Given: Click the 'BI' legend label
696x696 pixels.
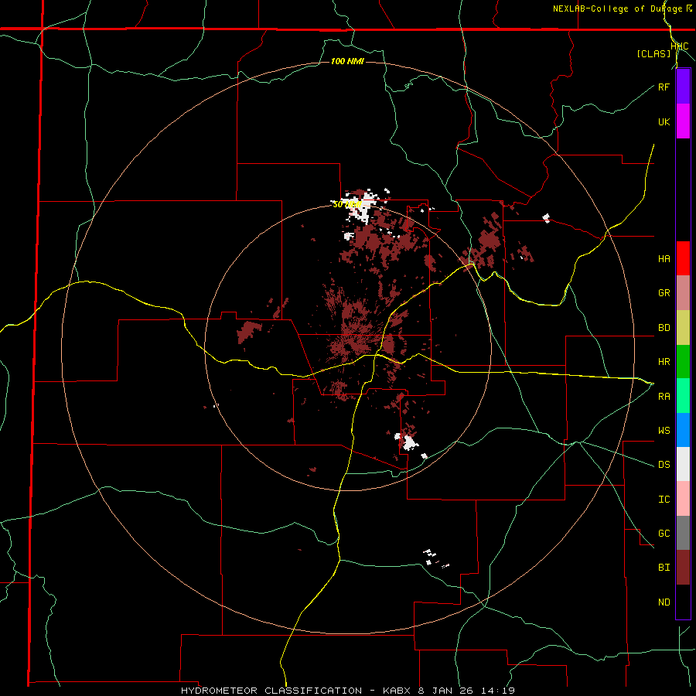Looking at the screenshot, I should 664,568.
